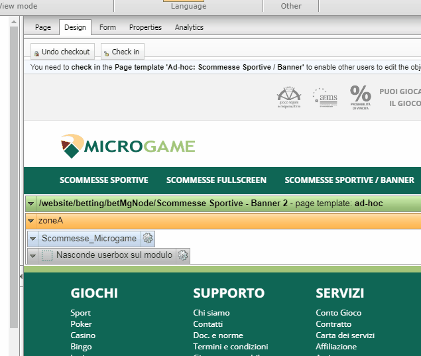Select the Design tab
Viewport: 421px width, 356px height.
pos(75,27)
